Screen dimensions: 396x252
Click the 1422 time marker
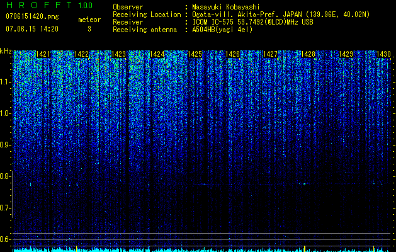[x=81, y=54]
